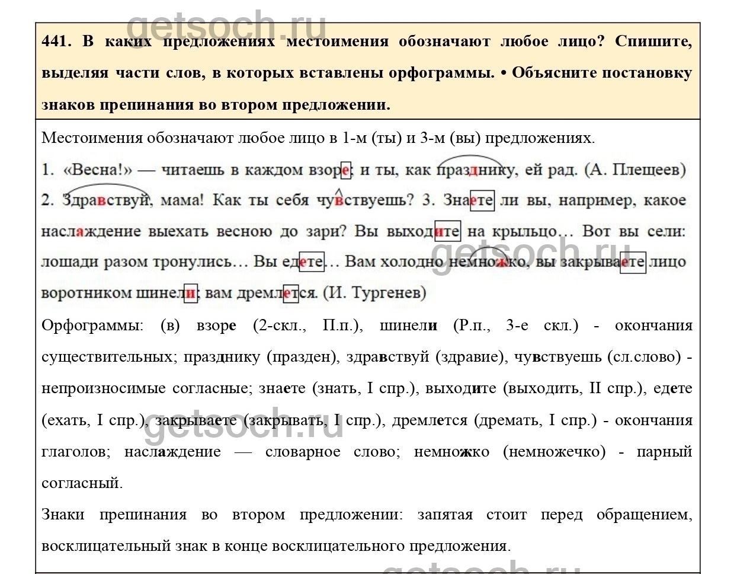The height and width of the screenshot is (574, 737).
Task: Click the boxed red letter in «взоре» in sentence 1
Action: [347, 170]
